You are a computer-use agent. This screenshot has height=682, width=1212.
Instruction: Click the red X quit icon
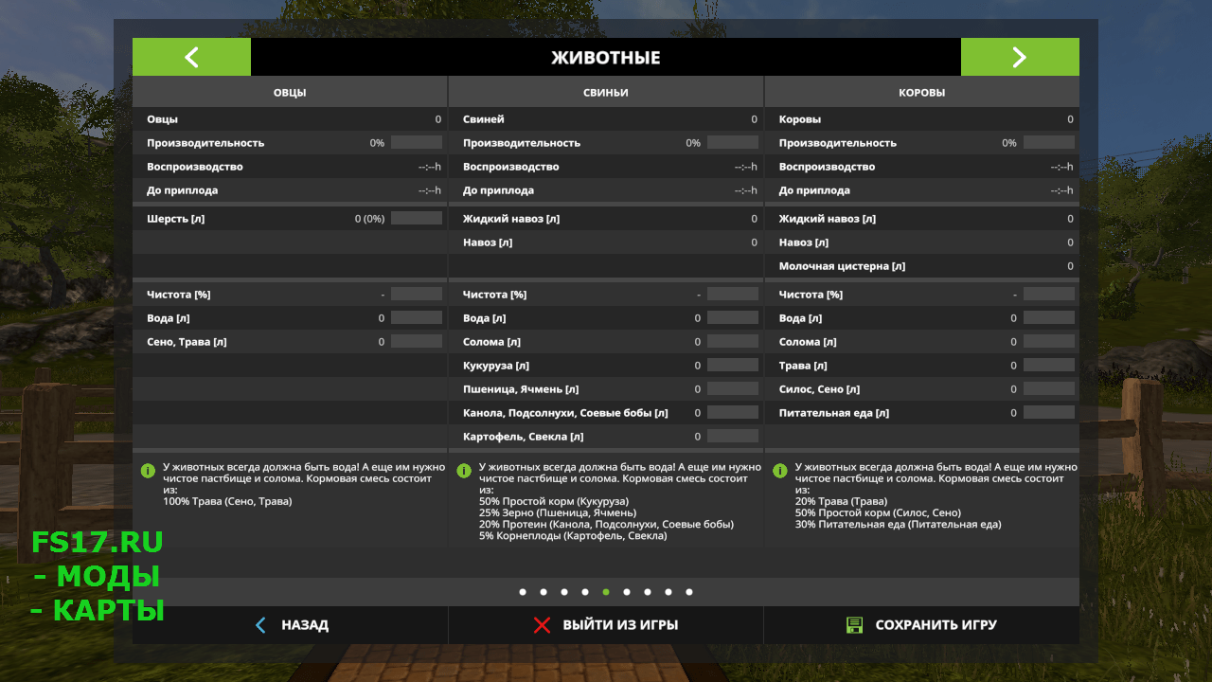542,625
